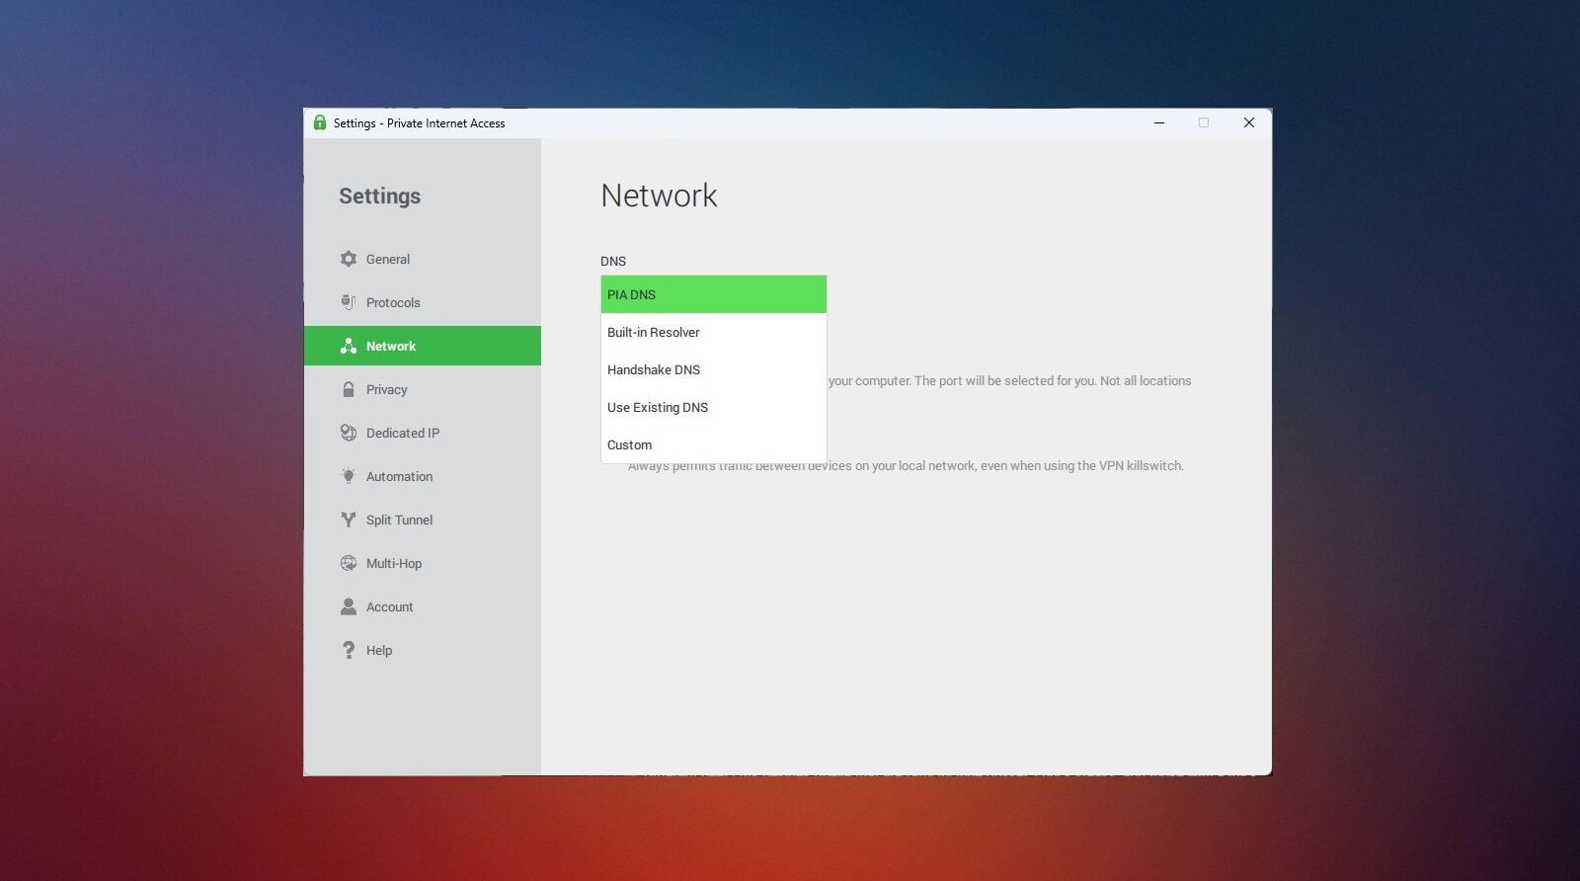Switch to the Protocols settings tab
This screenshot has width=1580, height=881.
(x=423, y=302)
